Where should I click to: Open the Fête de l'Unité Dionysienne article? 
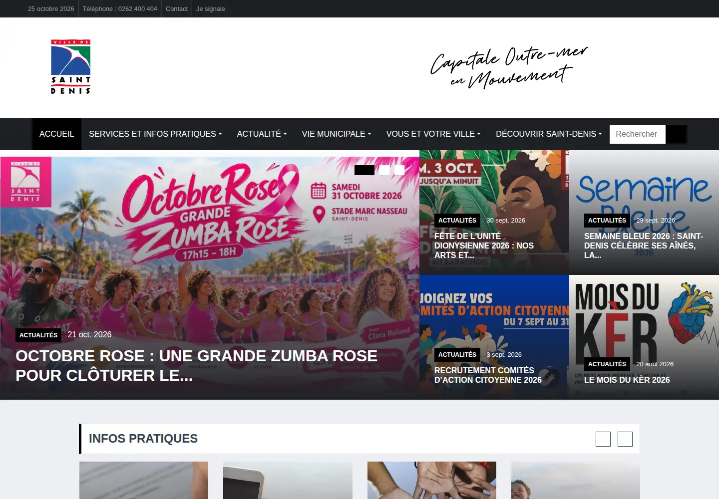[484, 246]
